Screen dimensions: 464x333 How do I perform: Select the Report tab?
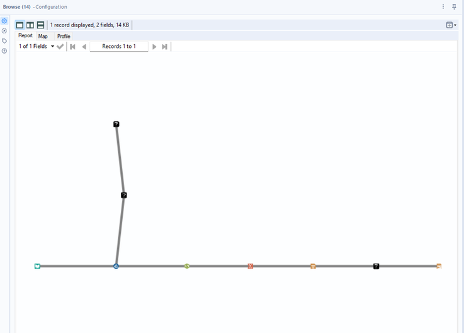[25, 35]
